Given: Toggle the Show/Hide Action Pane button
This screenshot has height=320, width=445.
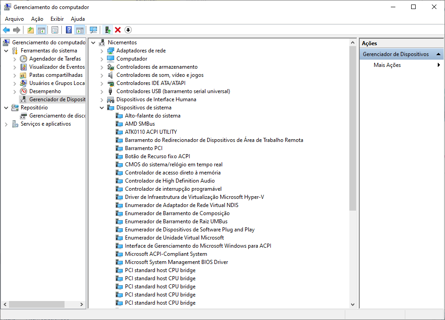Looking at the screenshot, I should (x=80, y=30).
